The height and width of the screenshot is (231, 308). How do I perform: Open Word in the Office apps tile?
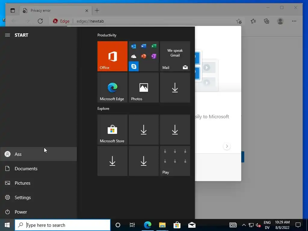(x=143, y=46)
